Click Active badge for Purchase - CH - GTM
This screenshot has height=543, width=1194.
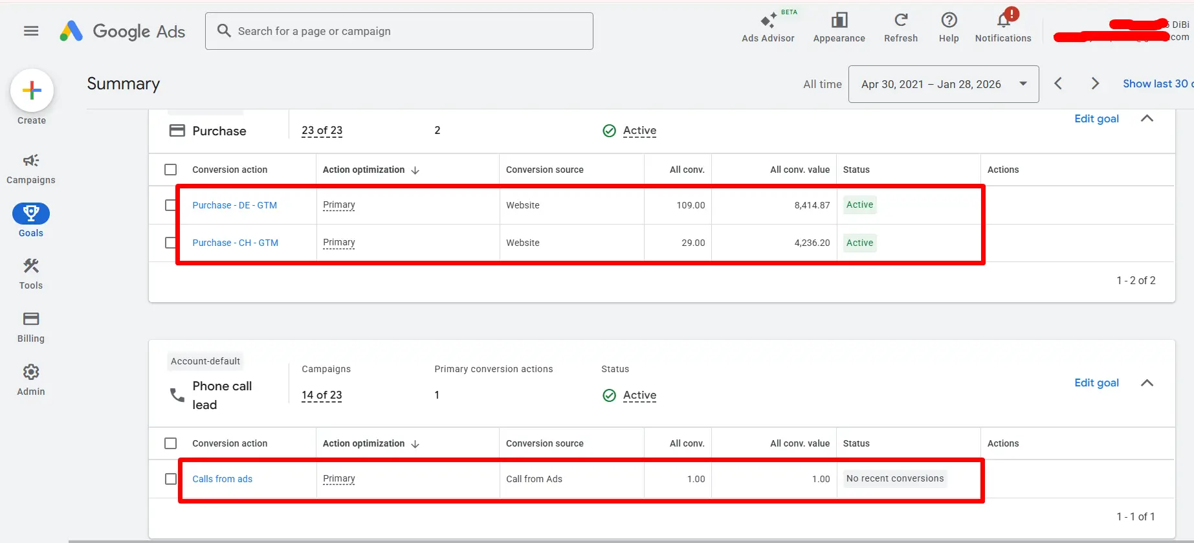point(859,243)
